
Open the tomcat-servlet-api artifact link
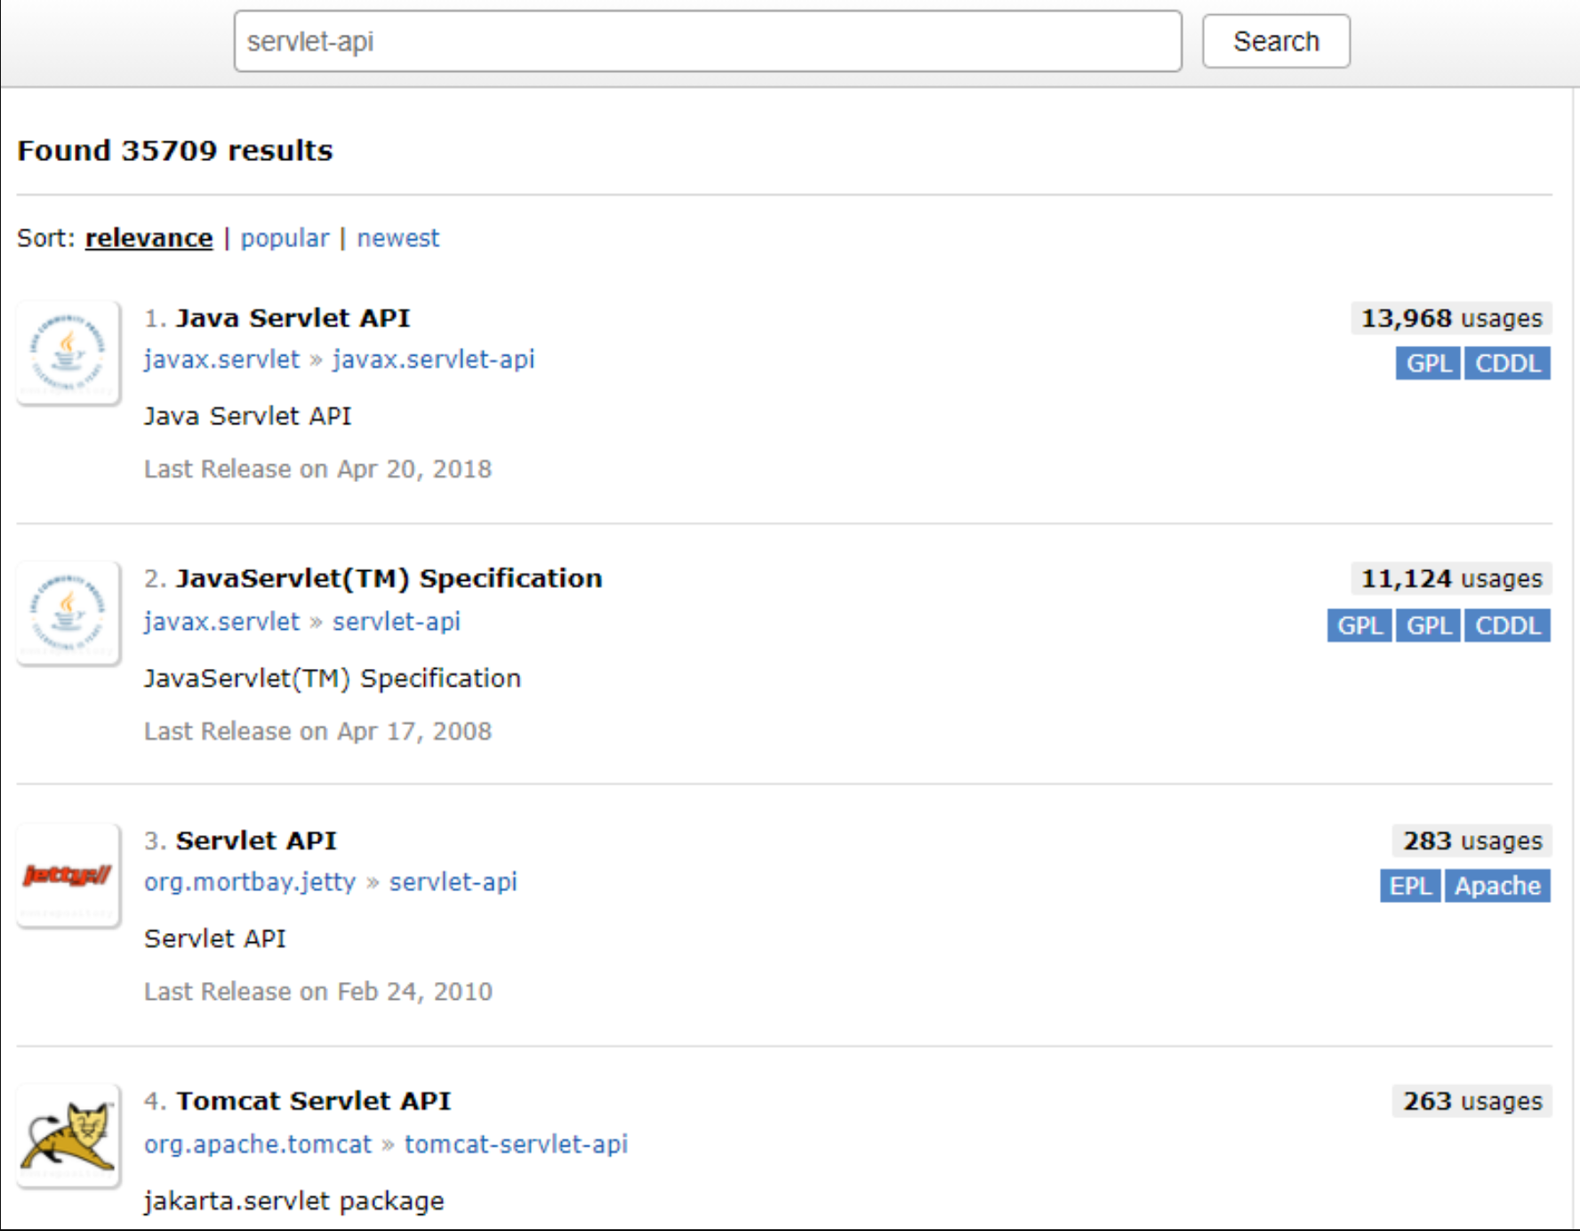click(517, 1144)
